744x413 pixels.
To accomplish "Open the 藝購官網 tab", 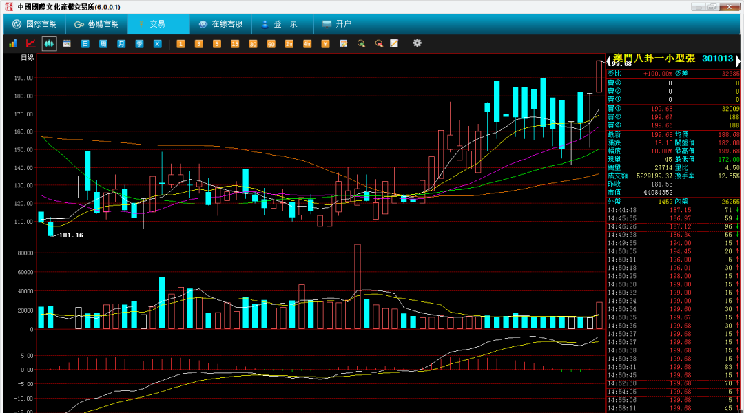I will [96, 23].
